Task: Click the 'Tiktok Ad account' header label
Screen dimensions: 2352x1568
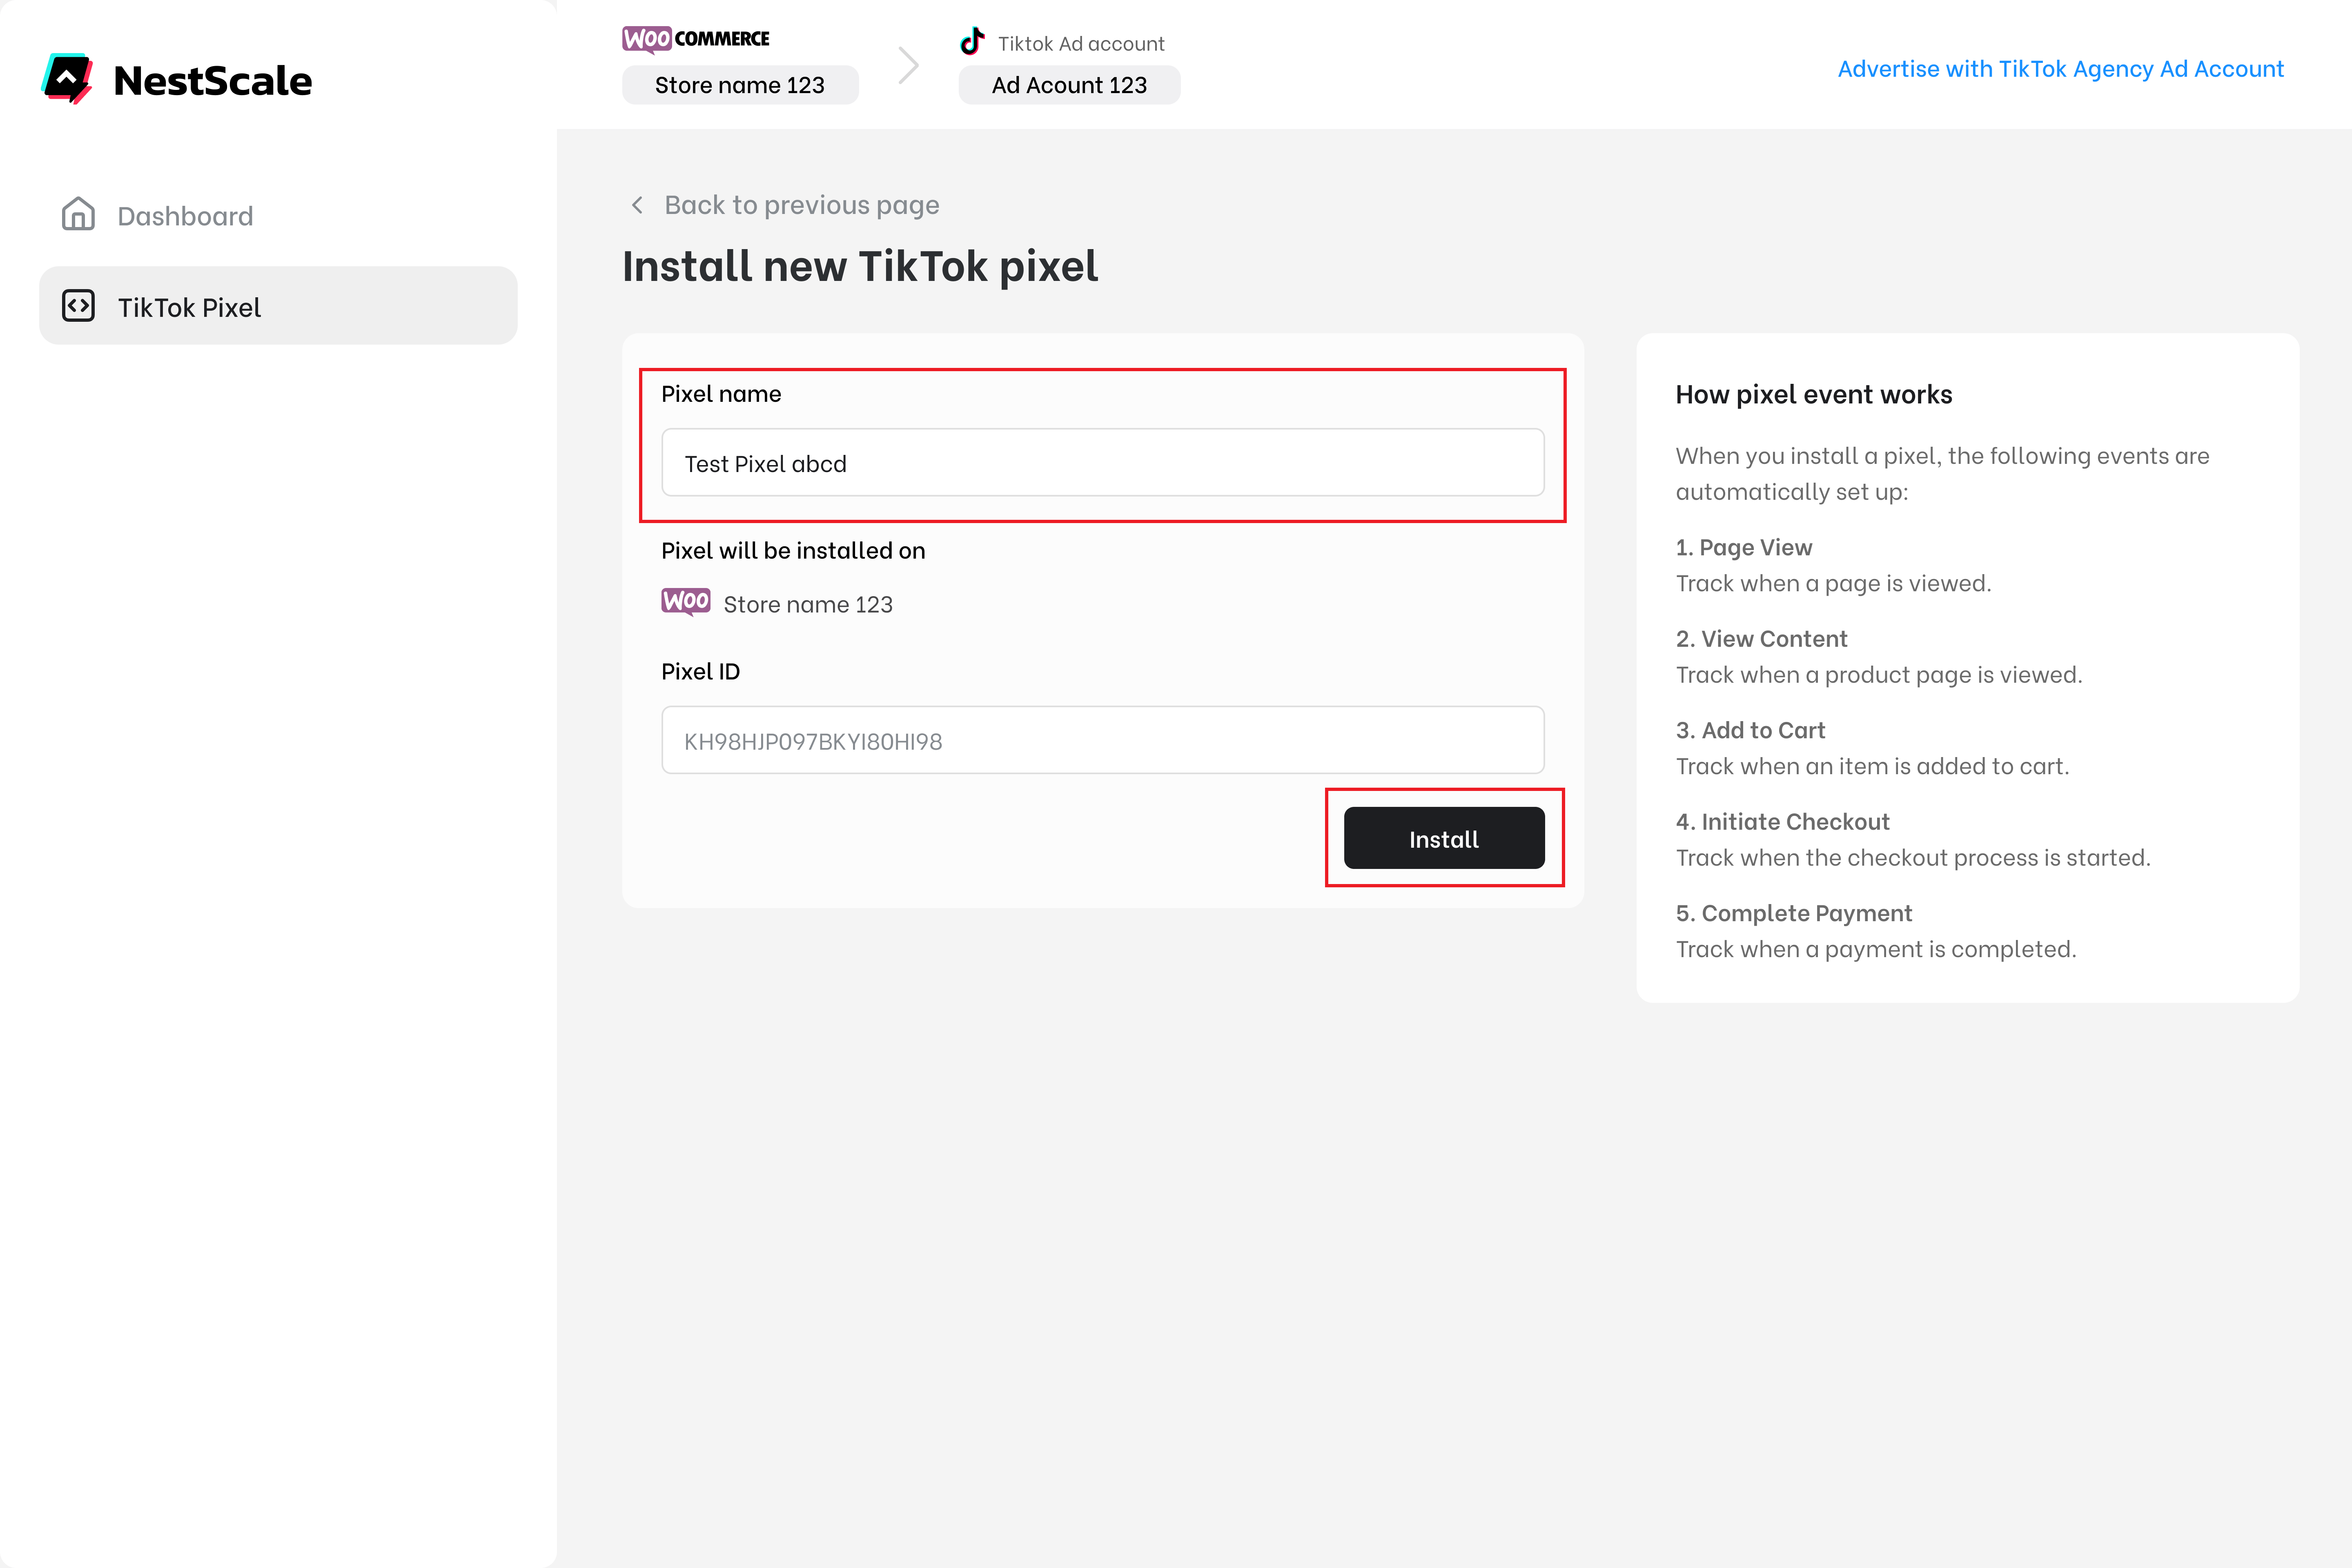Action: click(x=1081, y=44)
